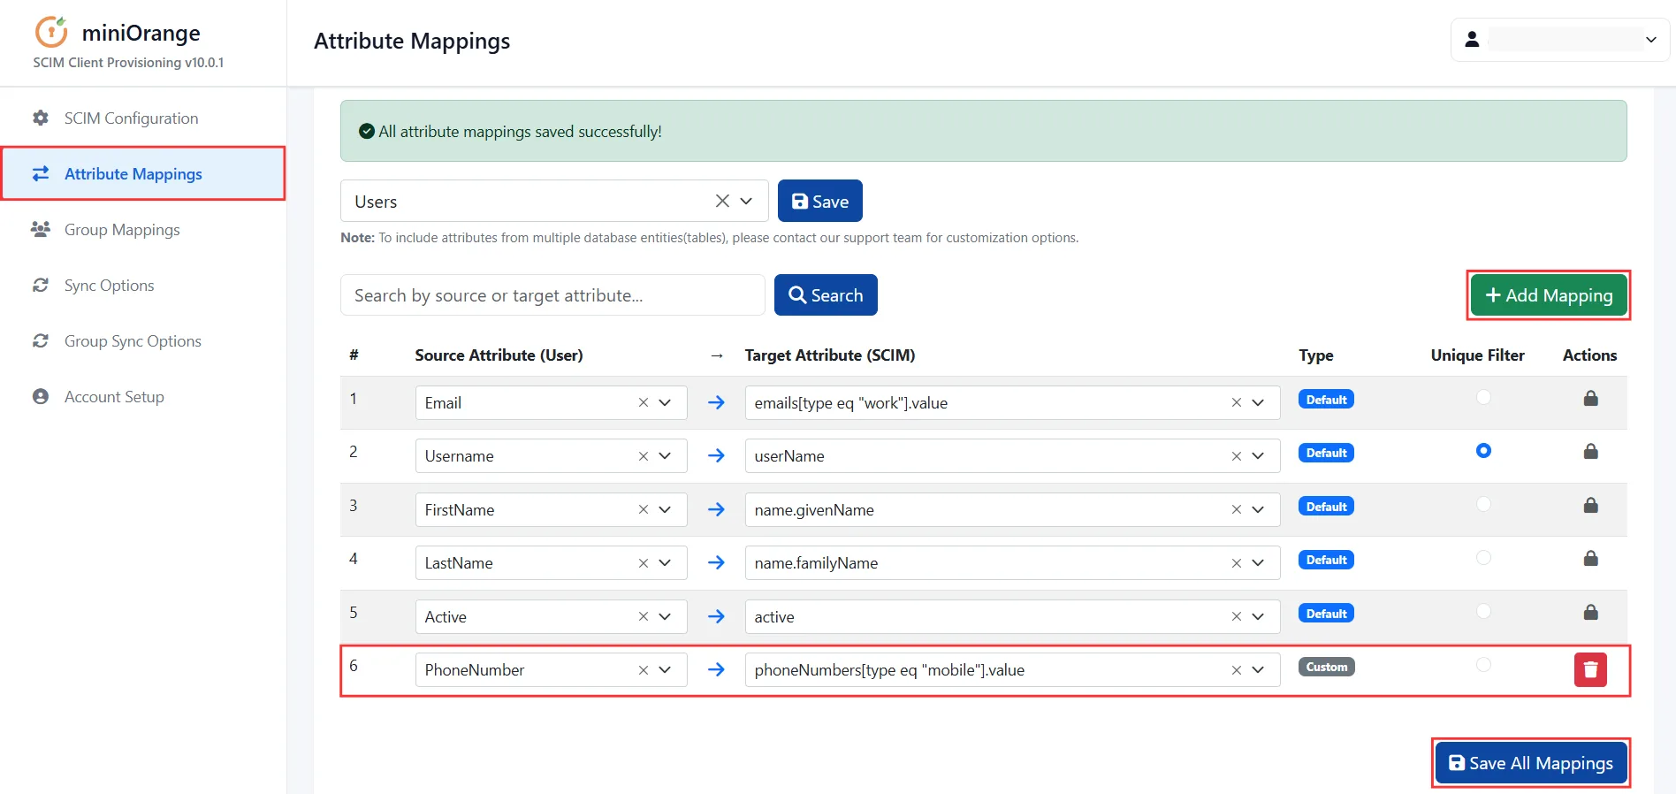Click the lock icon in the LastName row
This screenshot has height=794, width=1676.
pos(1590,558)
